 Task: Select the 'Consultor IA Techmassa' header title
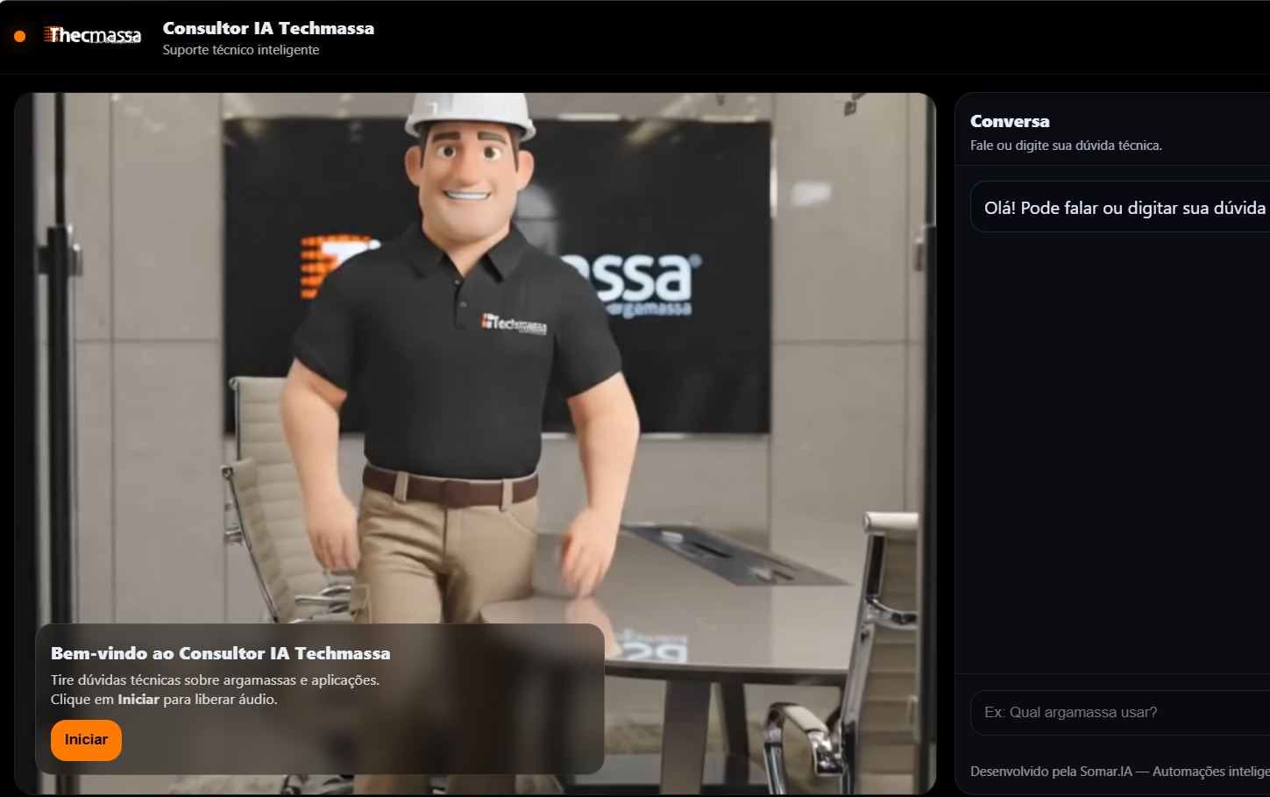point(268,28)
